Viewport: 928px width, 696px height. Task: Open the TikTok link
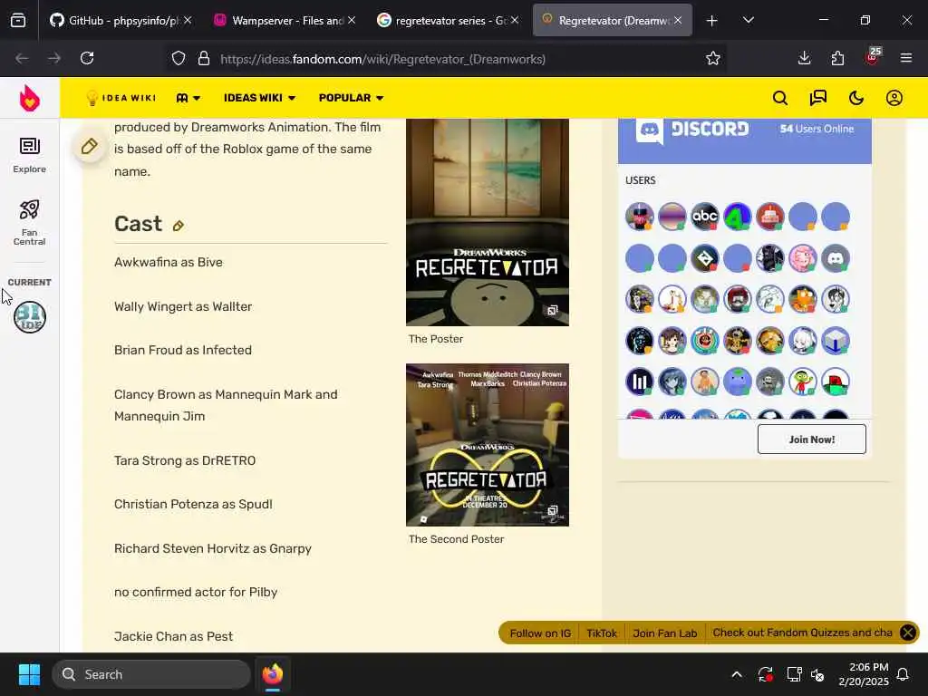pyautogui.click(x=602, y=633)
